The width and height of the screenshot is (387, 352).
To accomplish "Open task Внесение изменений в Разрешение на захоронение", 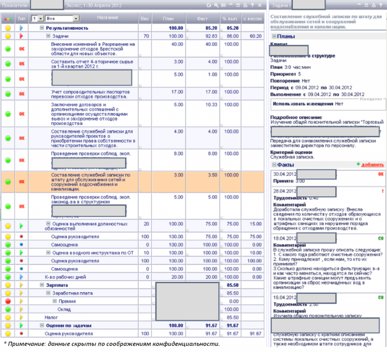I will pyautogui.click(x=93, y=49).
